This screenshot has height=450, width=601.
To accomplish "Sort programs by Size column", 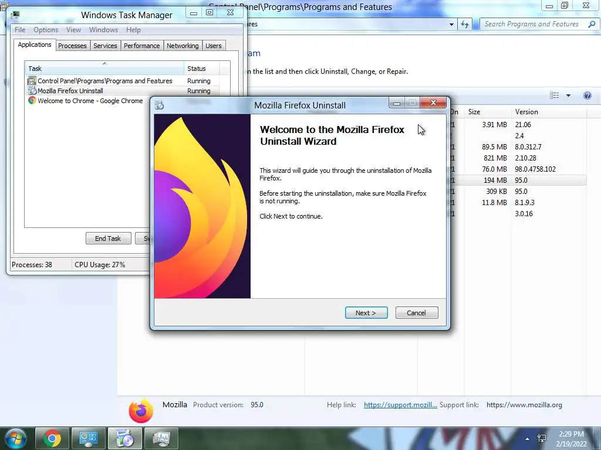I will [487, 112].
